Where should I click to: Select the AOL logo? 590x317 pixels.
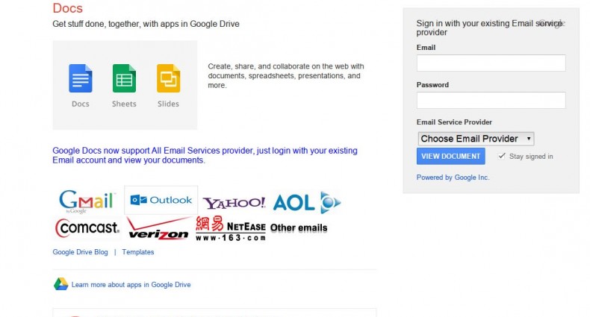(306, 202)
